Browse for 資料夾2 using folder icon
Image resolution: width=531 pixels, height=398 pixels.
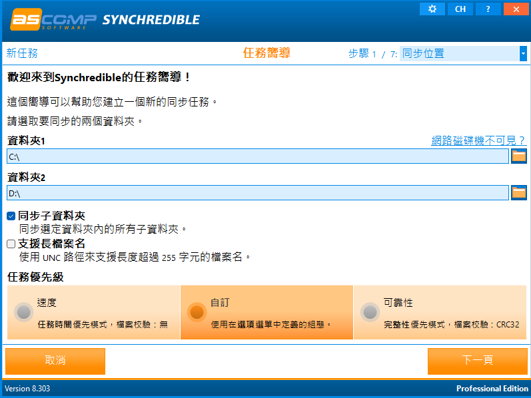pyautogui.click(x=519, y=193)
